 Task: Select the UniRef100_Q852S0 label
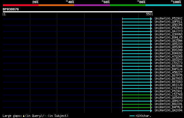pos(168,44)
